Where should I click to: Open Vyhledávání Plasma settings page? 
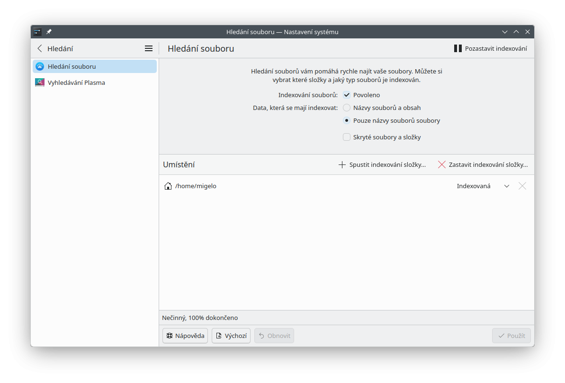[76, 82]
